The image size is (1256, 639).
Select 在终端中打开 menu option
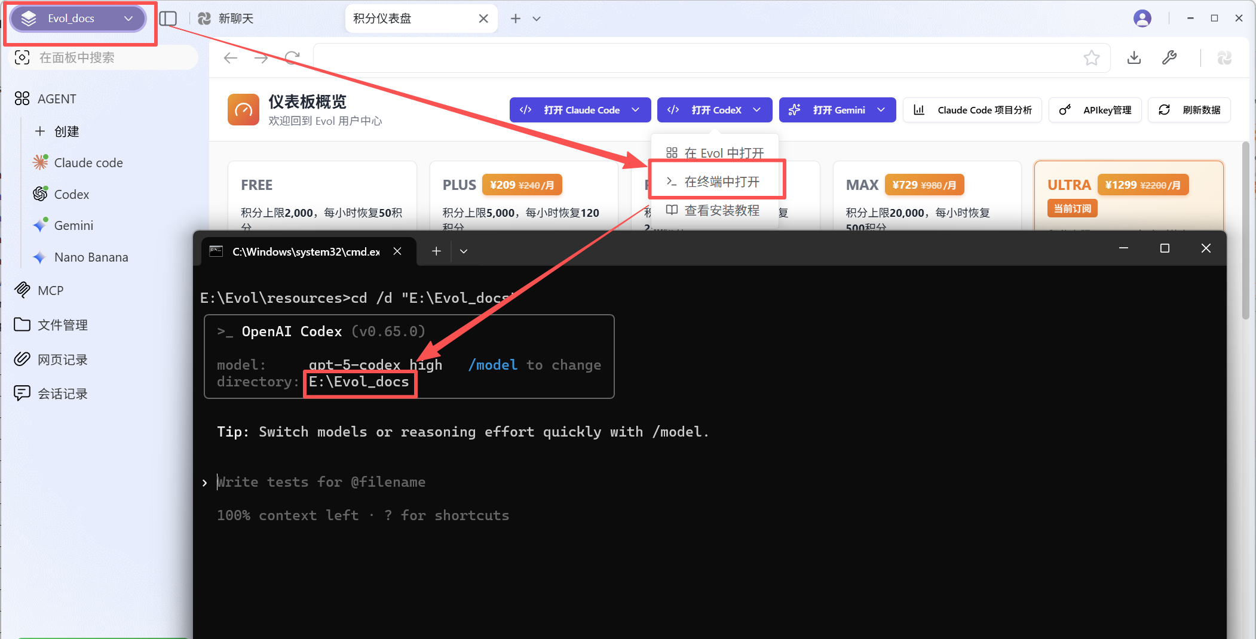coord(721,182)
